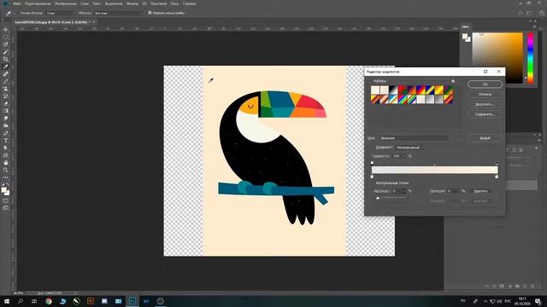Open the Изображение menu
547x307 pixels.
[66, 3]
